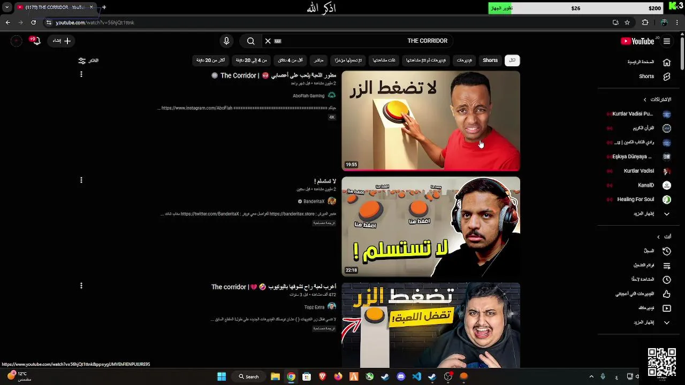Open the 'لا تستسلم' video thumbnail
Screen dimensions: 685x385
[431, 227]
